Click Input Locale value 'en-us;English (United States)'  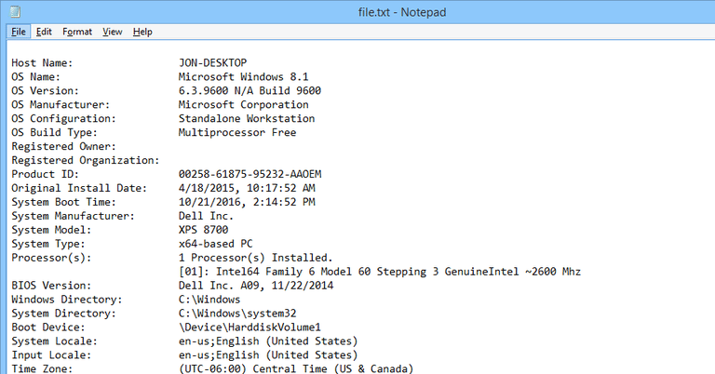pos(268,354)
